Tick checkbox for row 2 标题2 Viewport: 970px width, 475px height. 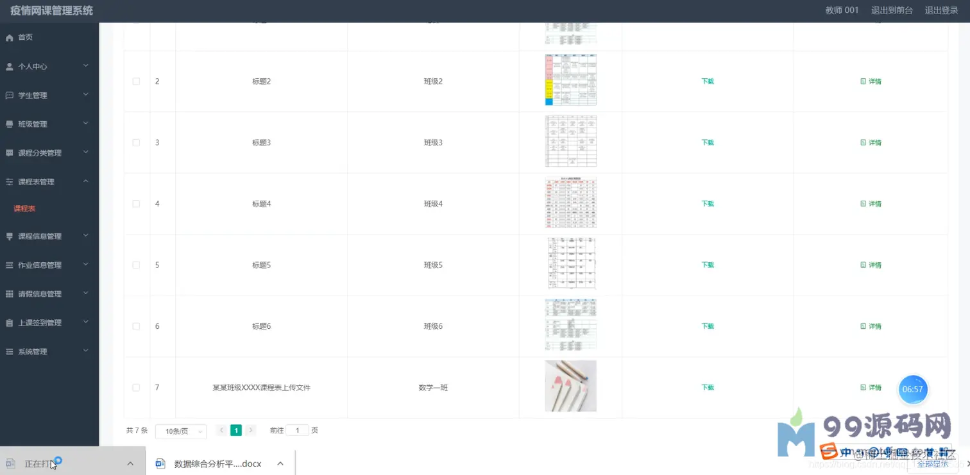[x=136, y=81]
